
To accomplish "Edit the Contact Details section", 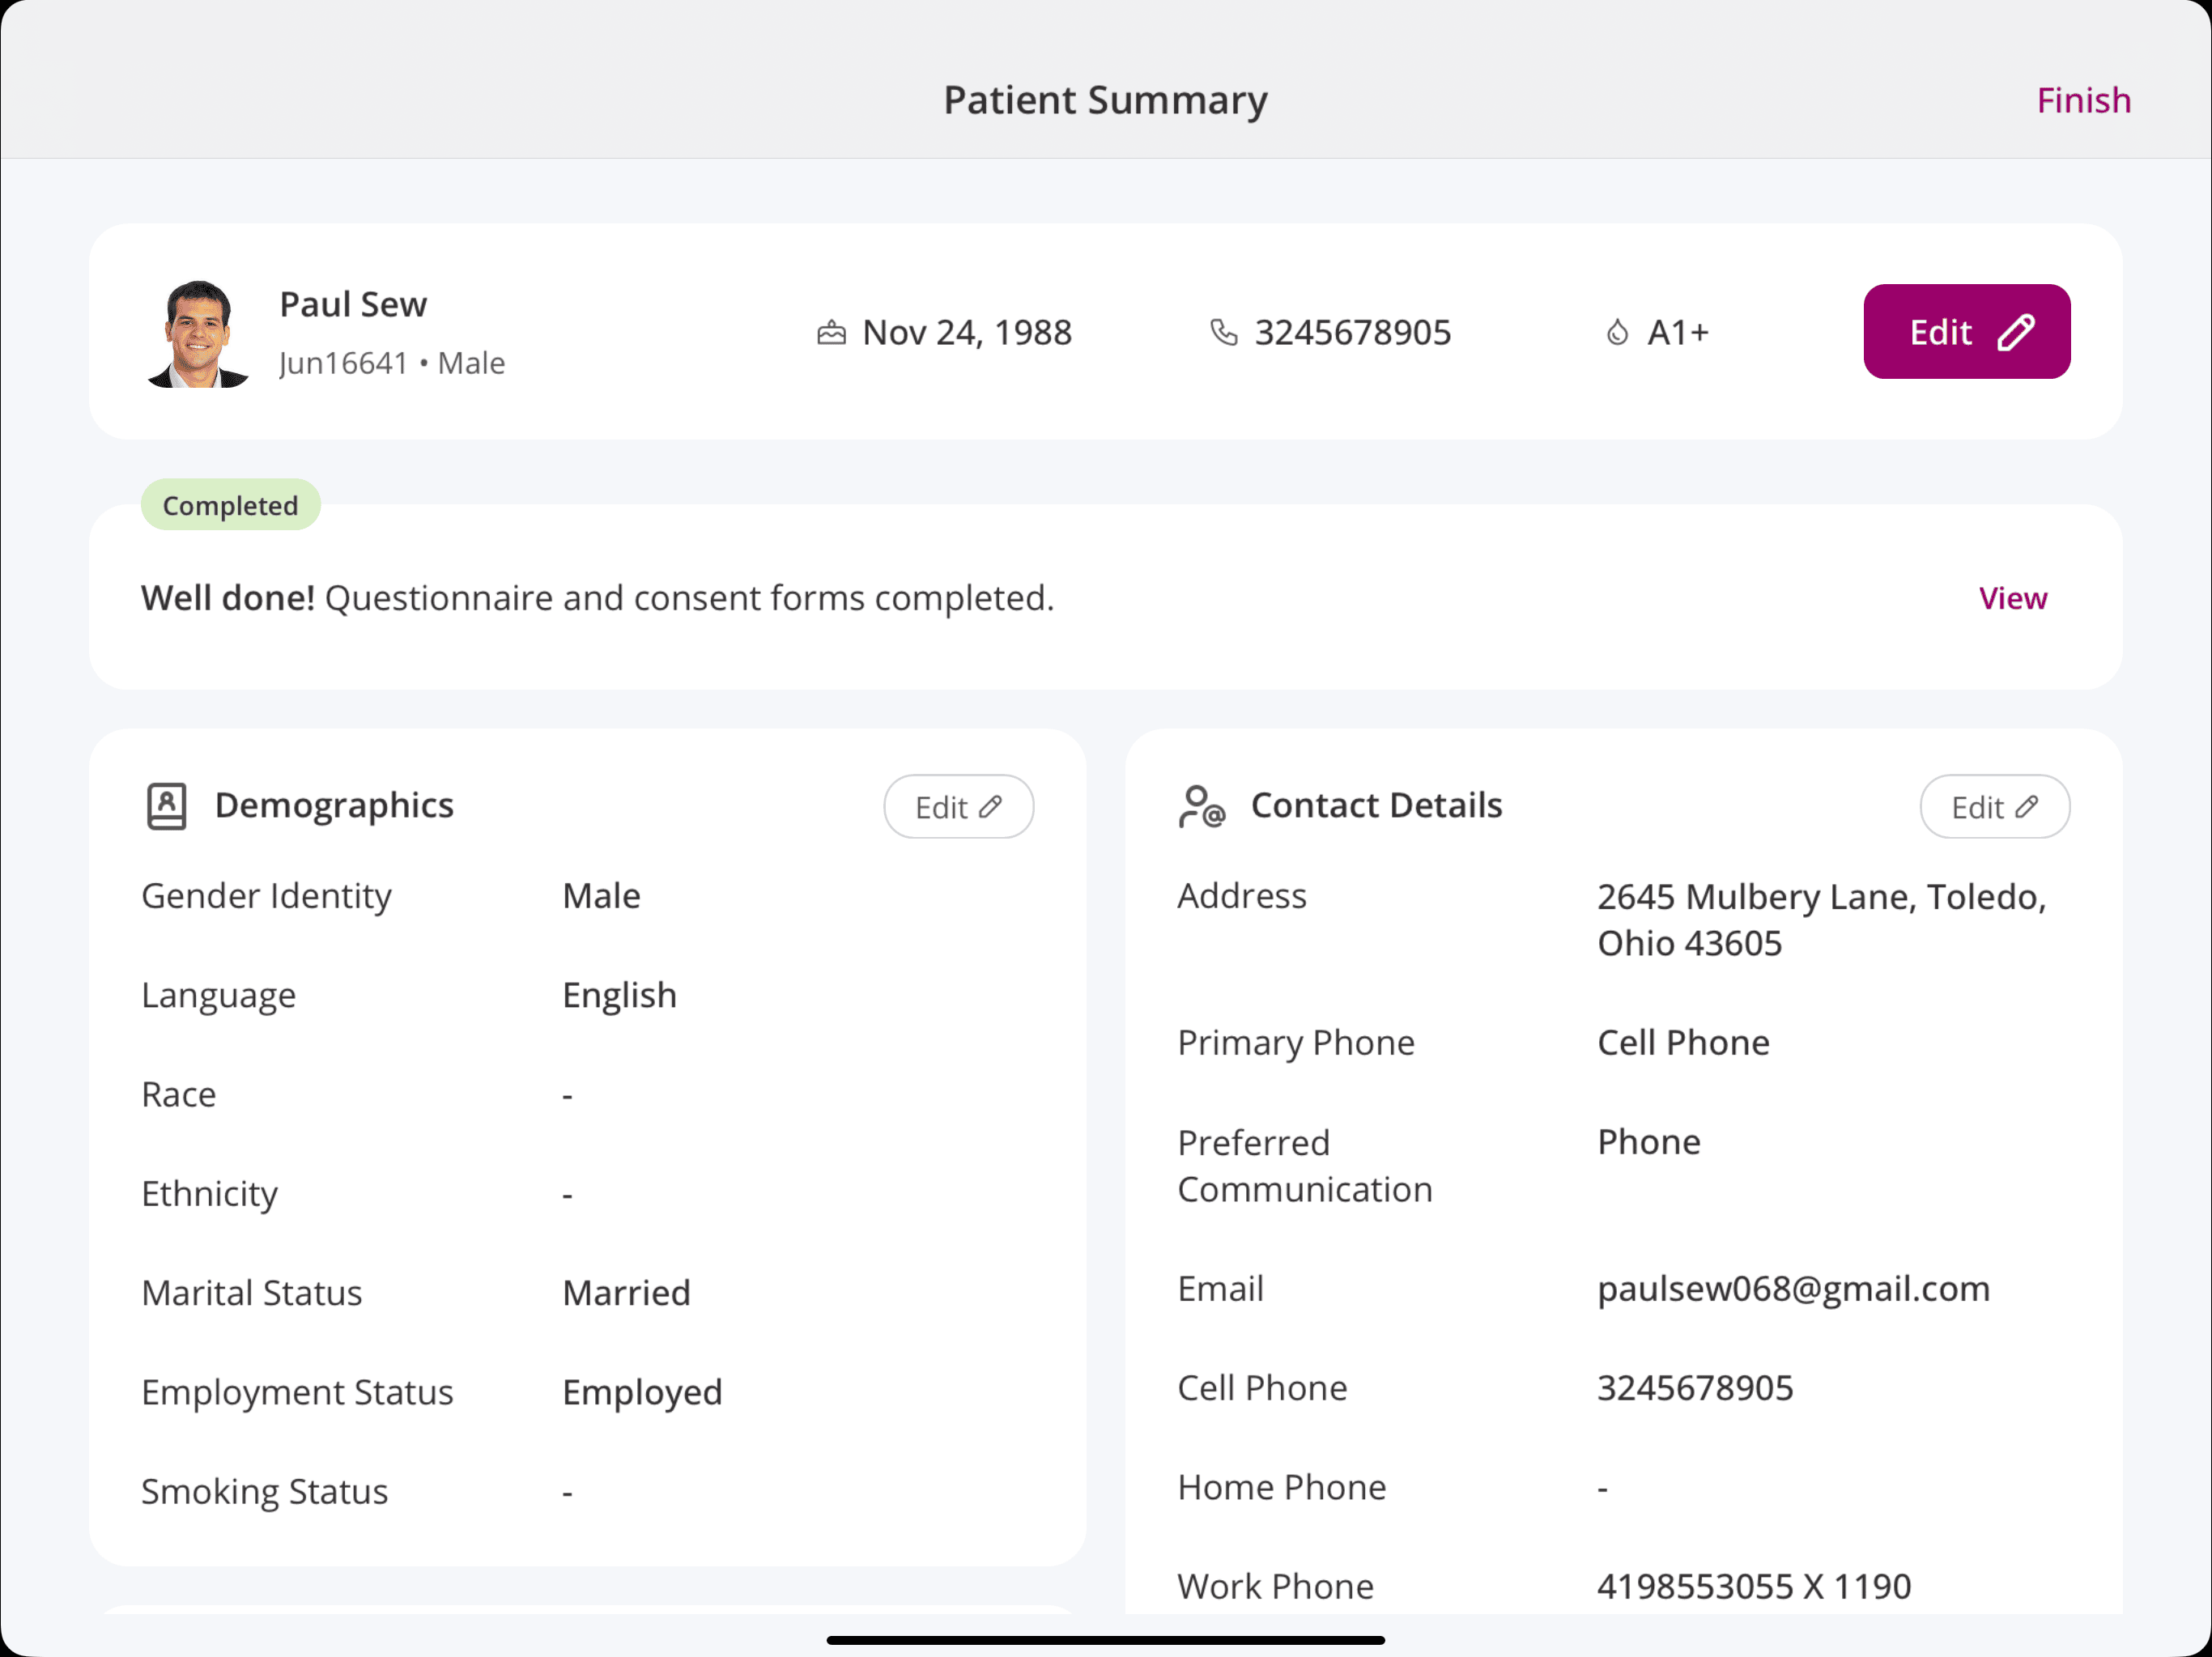I will (1994, 807).
